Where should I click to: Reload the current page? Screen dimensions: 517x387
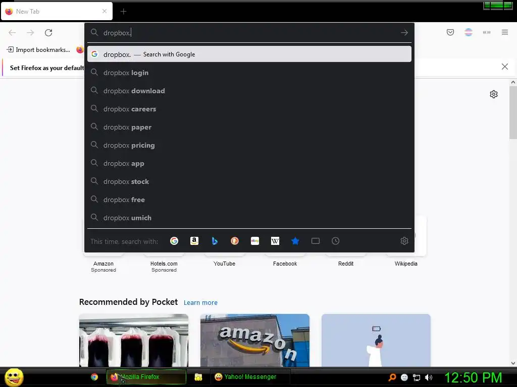pyautogui.click(x=48, y=33)
